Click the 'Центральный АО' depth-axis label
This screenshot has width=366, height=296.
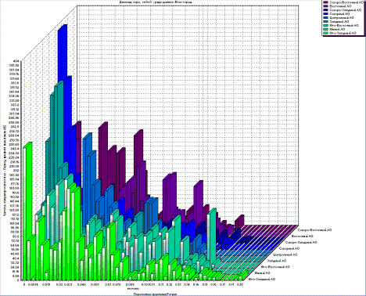285,254
